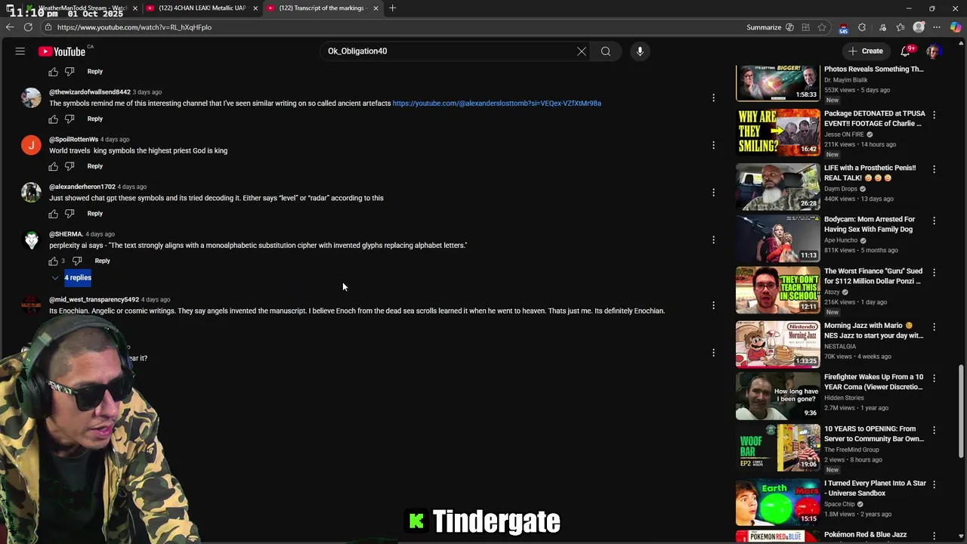Go to the YouTube home logo
The width and height of the screenshot is (967, 544).
[x=63, y=51]
